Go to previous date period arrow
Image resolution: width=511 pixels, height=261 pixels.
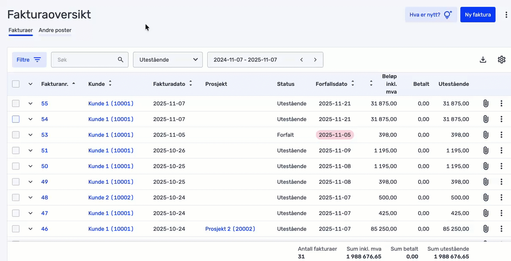click(301, 60)
